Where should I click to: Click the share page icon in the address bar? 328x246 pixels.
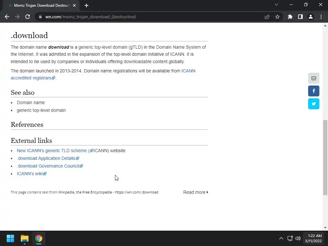[267, 17]
